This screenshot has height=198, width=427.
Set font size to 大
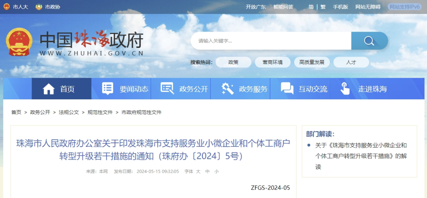pyautogui.click(x=198, y=171)
